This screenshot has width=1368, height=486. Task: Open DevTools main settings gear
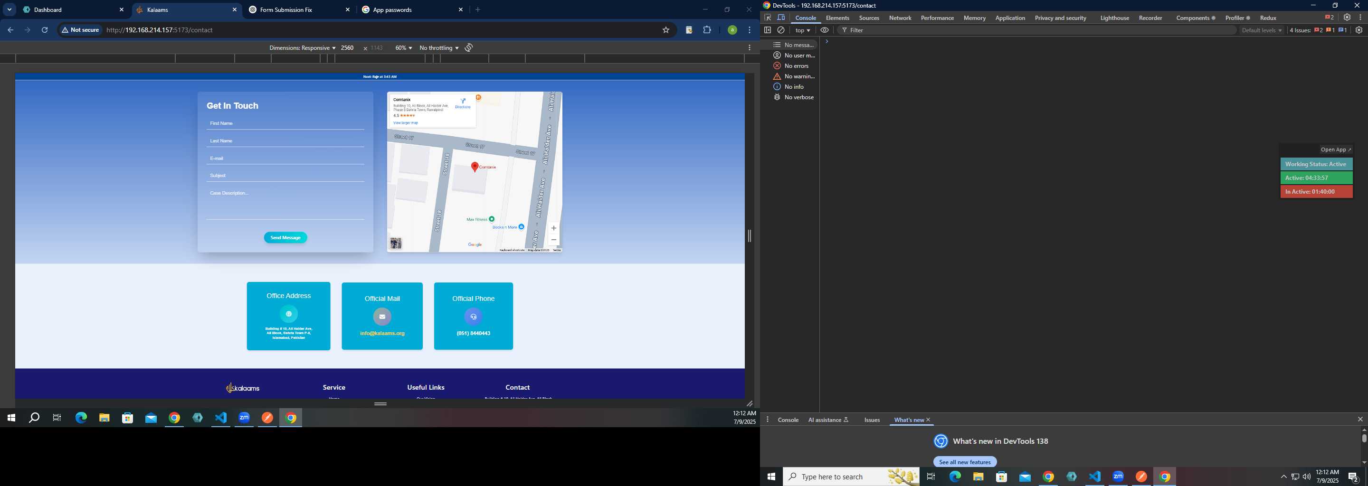coord(1347,18)
